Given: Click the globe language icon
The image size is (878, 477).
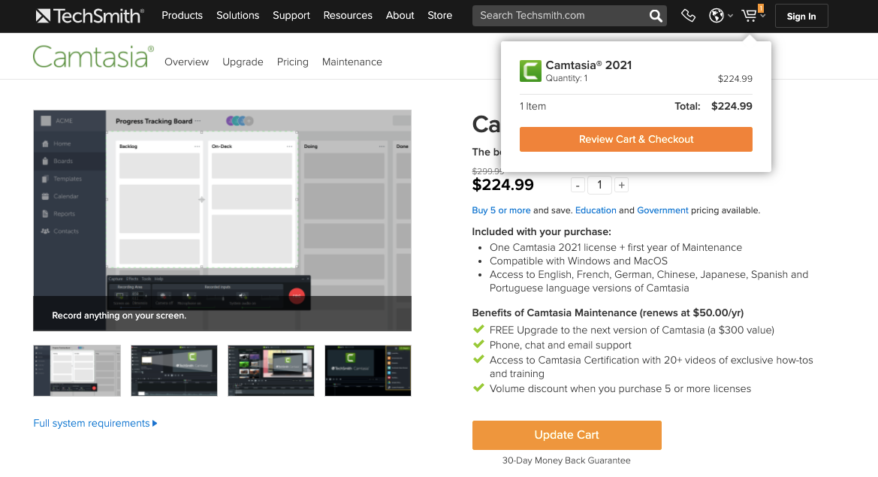Looking at the screenshot, I should 716,15.
